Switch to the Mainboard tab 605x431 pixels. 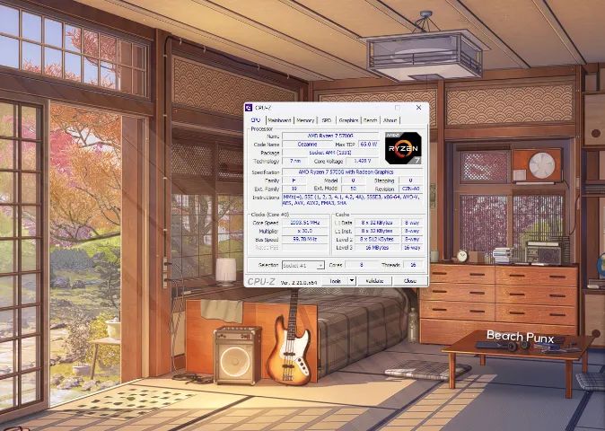[279, 120]
